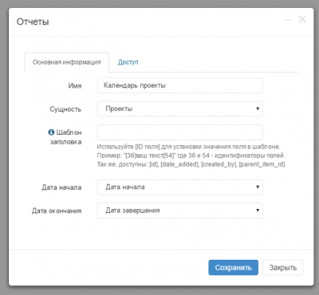Click the Отчеты dialog title
The width and height of the screenshot is (319, 295).
click(x=33, y=22)
